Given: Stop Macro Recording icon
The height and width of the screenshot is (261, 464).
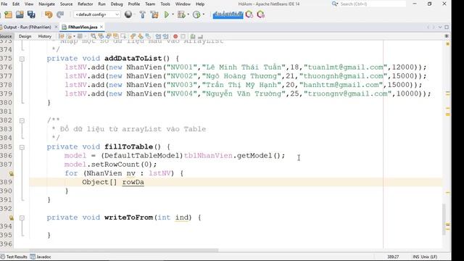Looking at the screenshot, I should pos(183,36).
